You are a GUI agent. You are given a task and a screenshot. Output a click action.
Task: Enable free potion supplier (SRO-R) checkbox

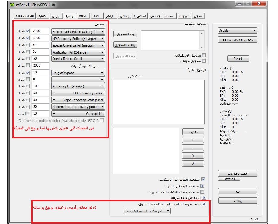[x=102, y=121]
